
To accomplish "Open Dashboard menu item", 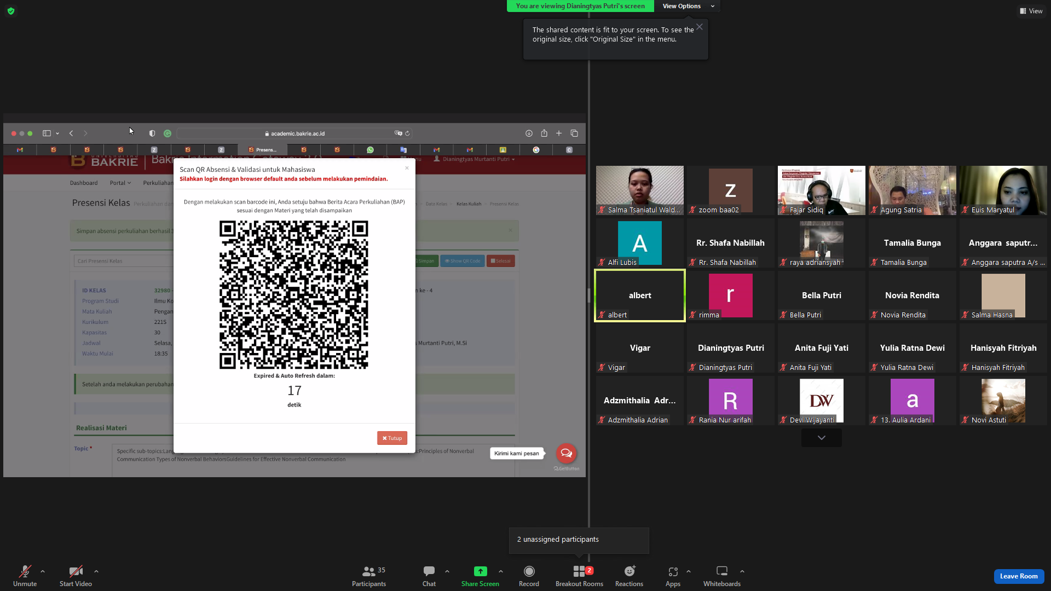I will [84, 183].
